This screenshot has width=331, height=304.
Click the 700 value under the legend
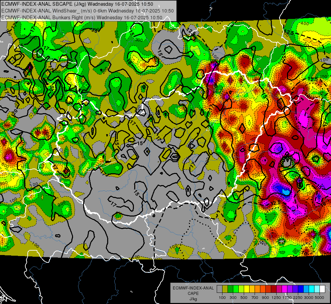click(x=255, y=298)
